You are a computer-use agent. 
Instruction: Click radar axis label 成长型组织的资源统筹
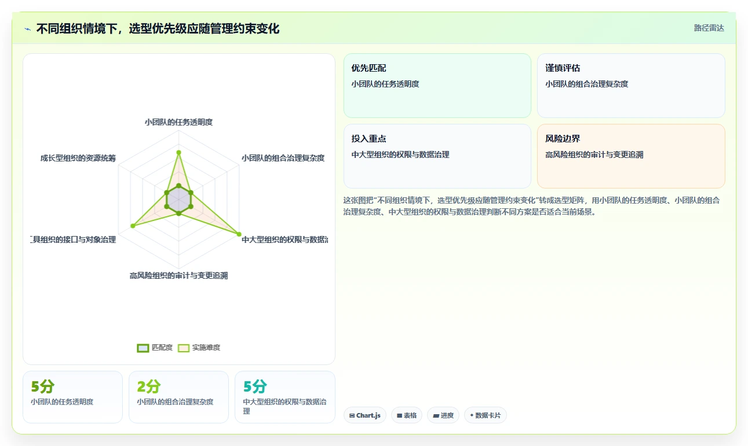(78, 158)
